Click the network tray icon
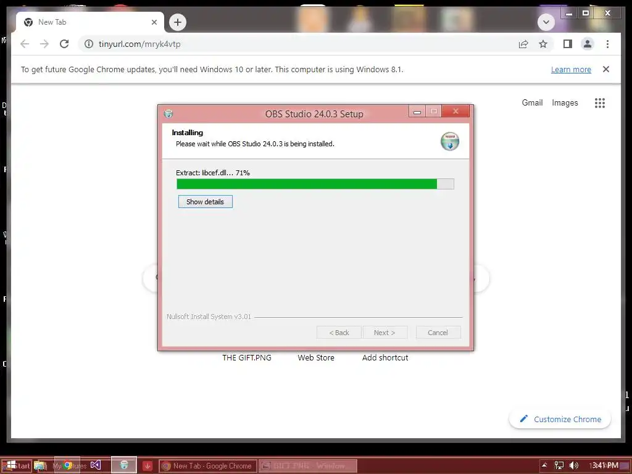The image size is (632, 474). tap(559, 465)
